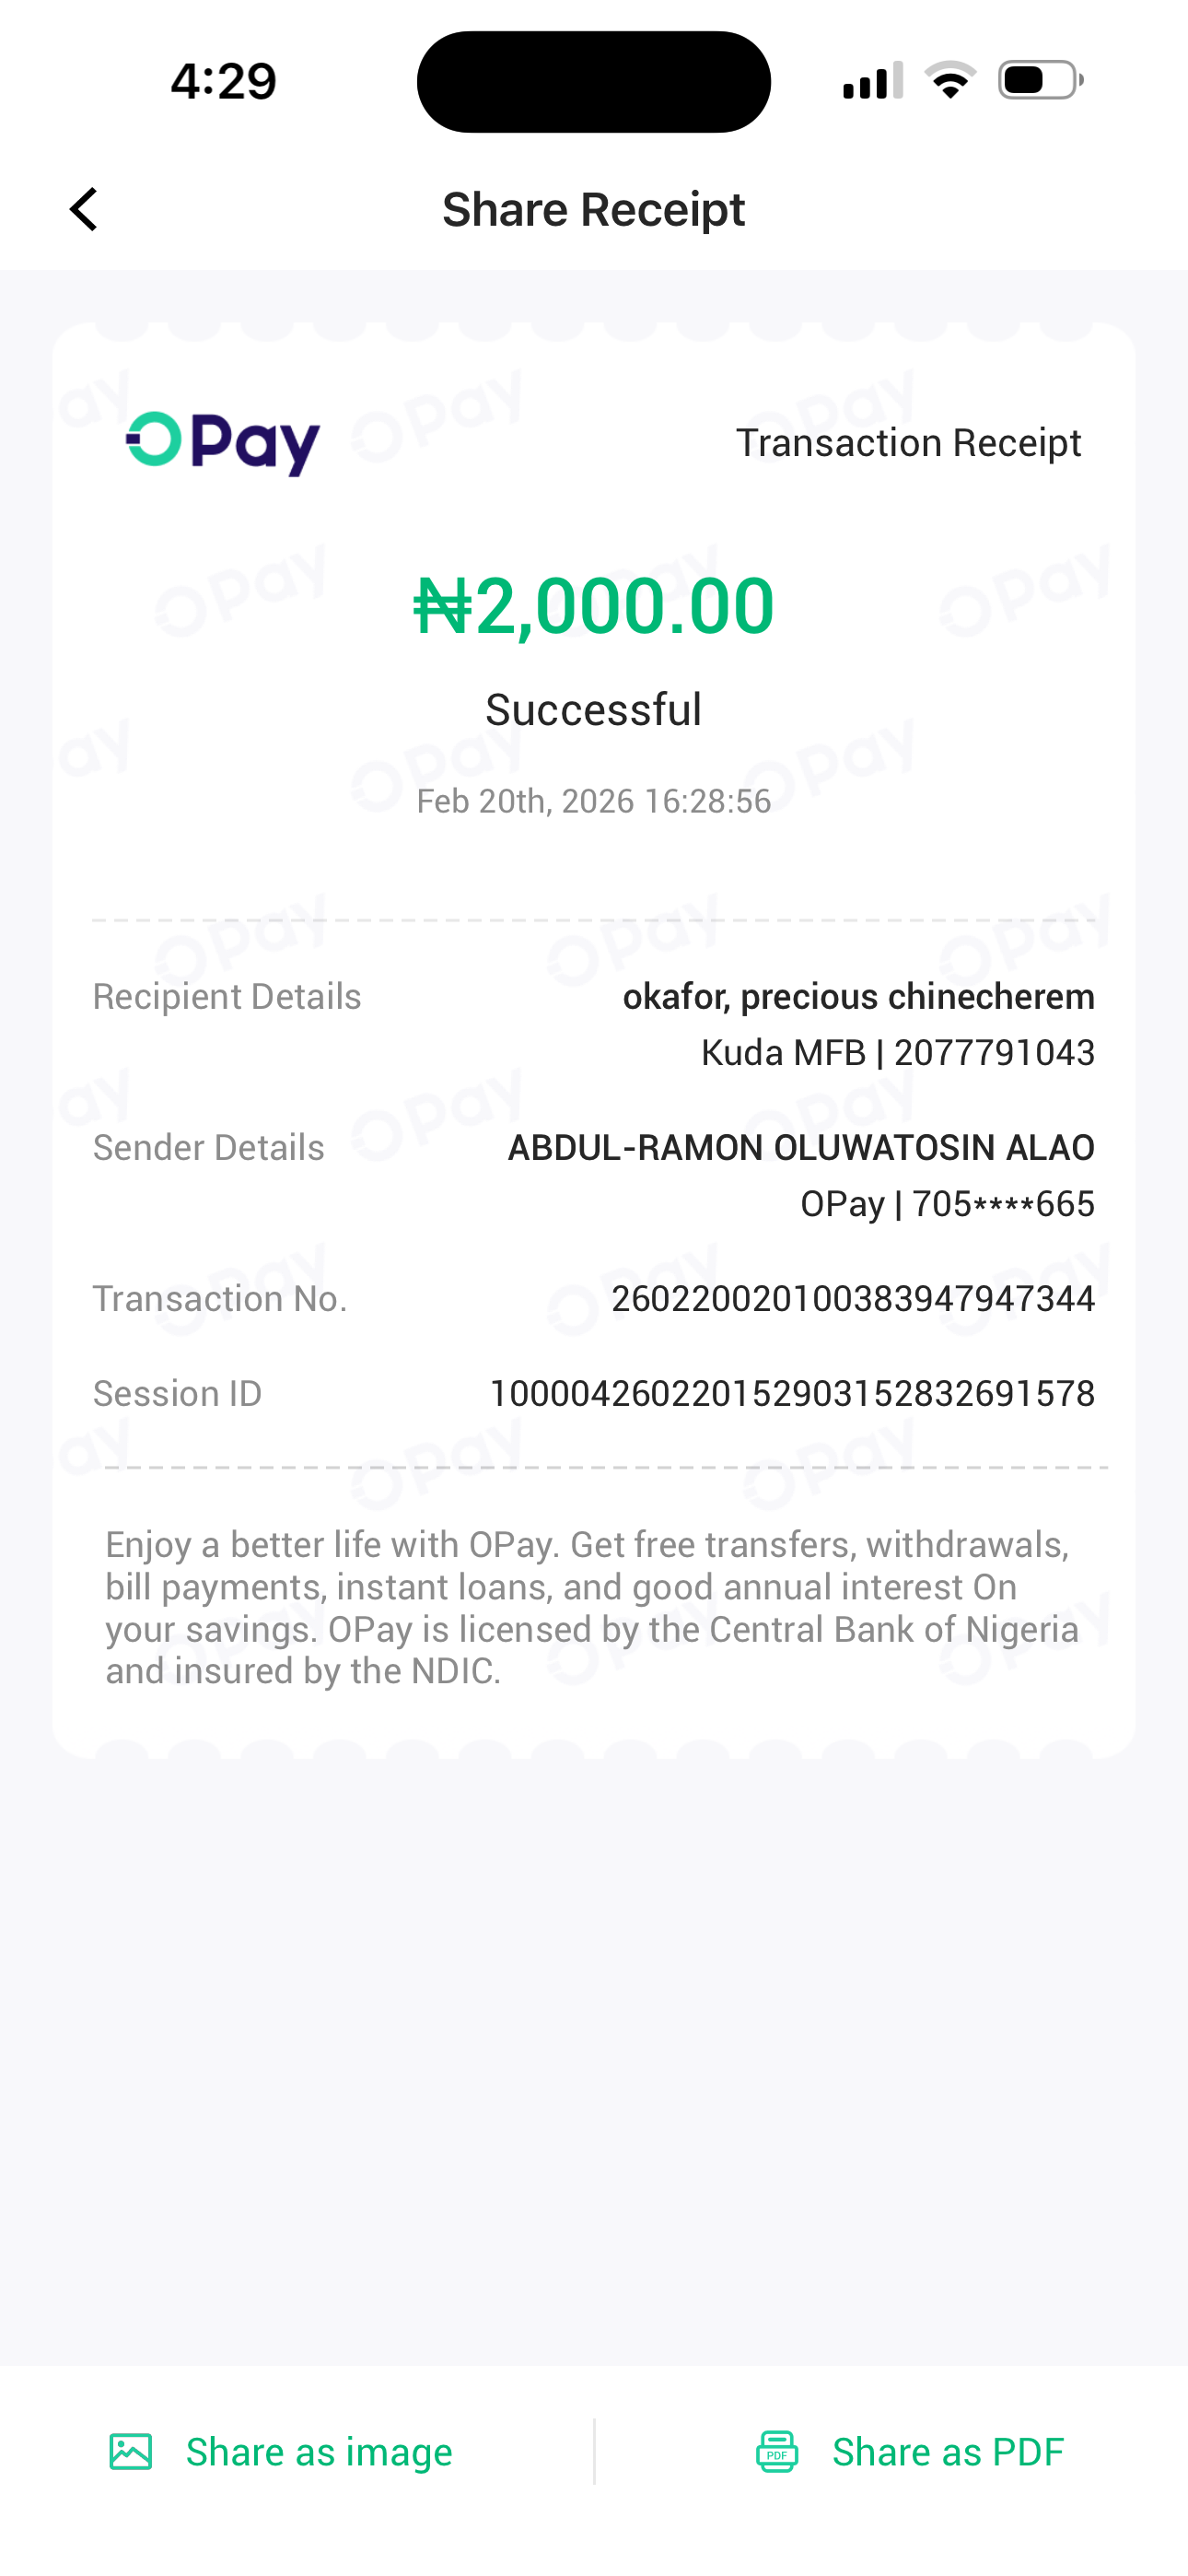Tap the 4:29 clock in status bar
Image resolution: width=1188 pixels, height=2576 pixels.
click(223, 81)
